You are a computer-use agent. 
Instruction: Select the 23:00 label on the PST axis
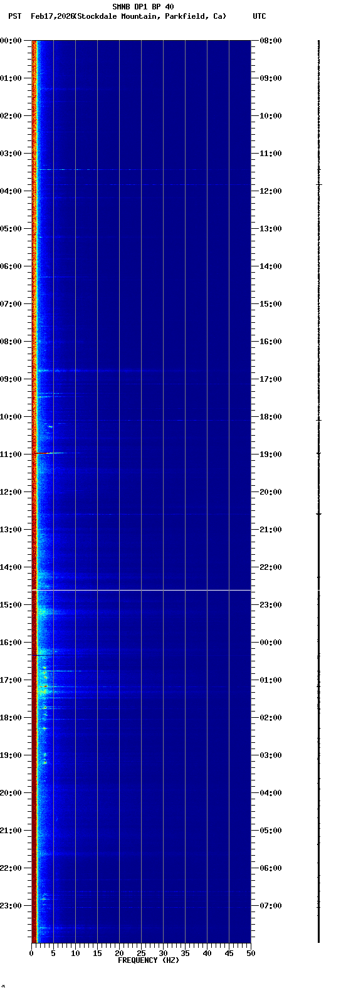[x=11, y=906]
